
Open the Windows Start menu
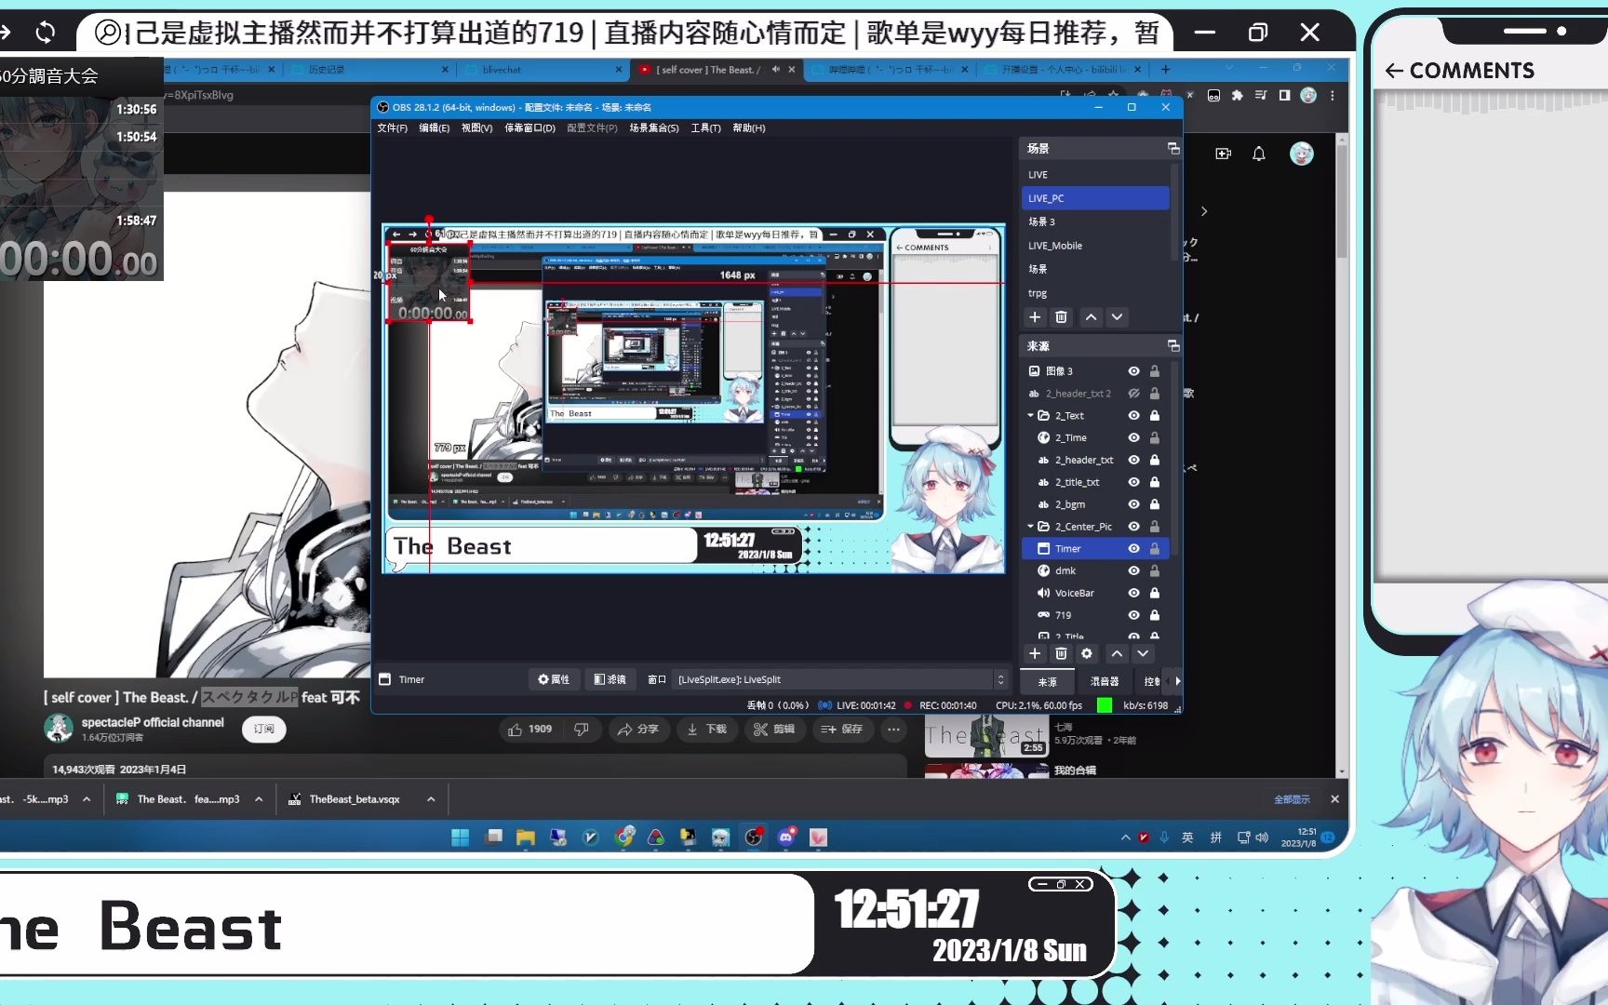tap(460, 837)
